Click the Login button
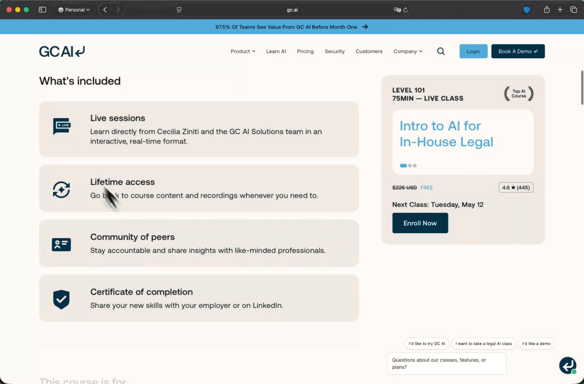This screenshot has height=384, width=584. coord(473,51)
